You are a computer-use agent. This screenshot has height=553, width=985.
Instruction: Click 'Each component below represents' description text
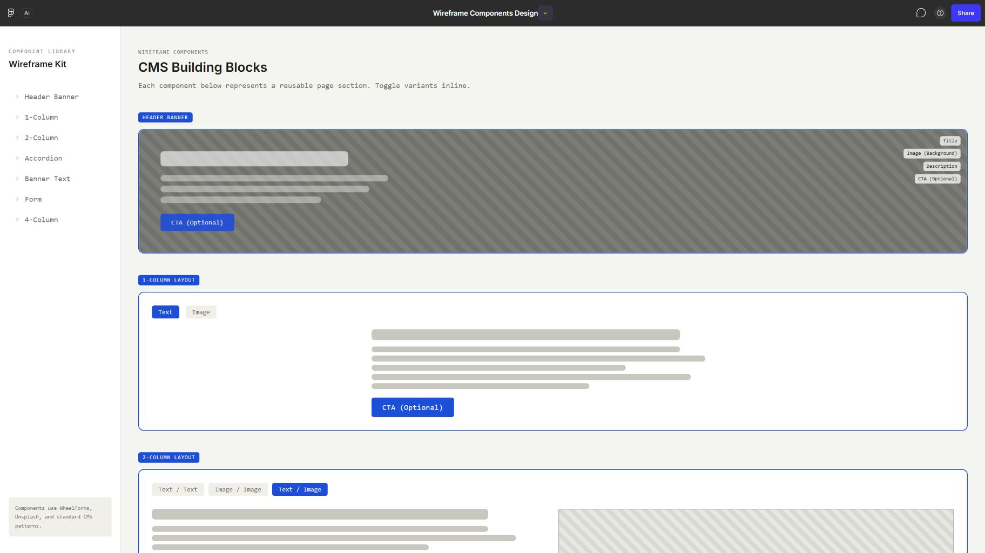(x=304, y=85)
